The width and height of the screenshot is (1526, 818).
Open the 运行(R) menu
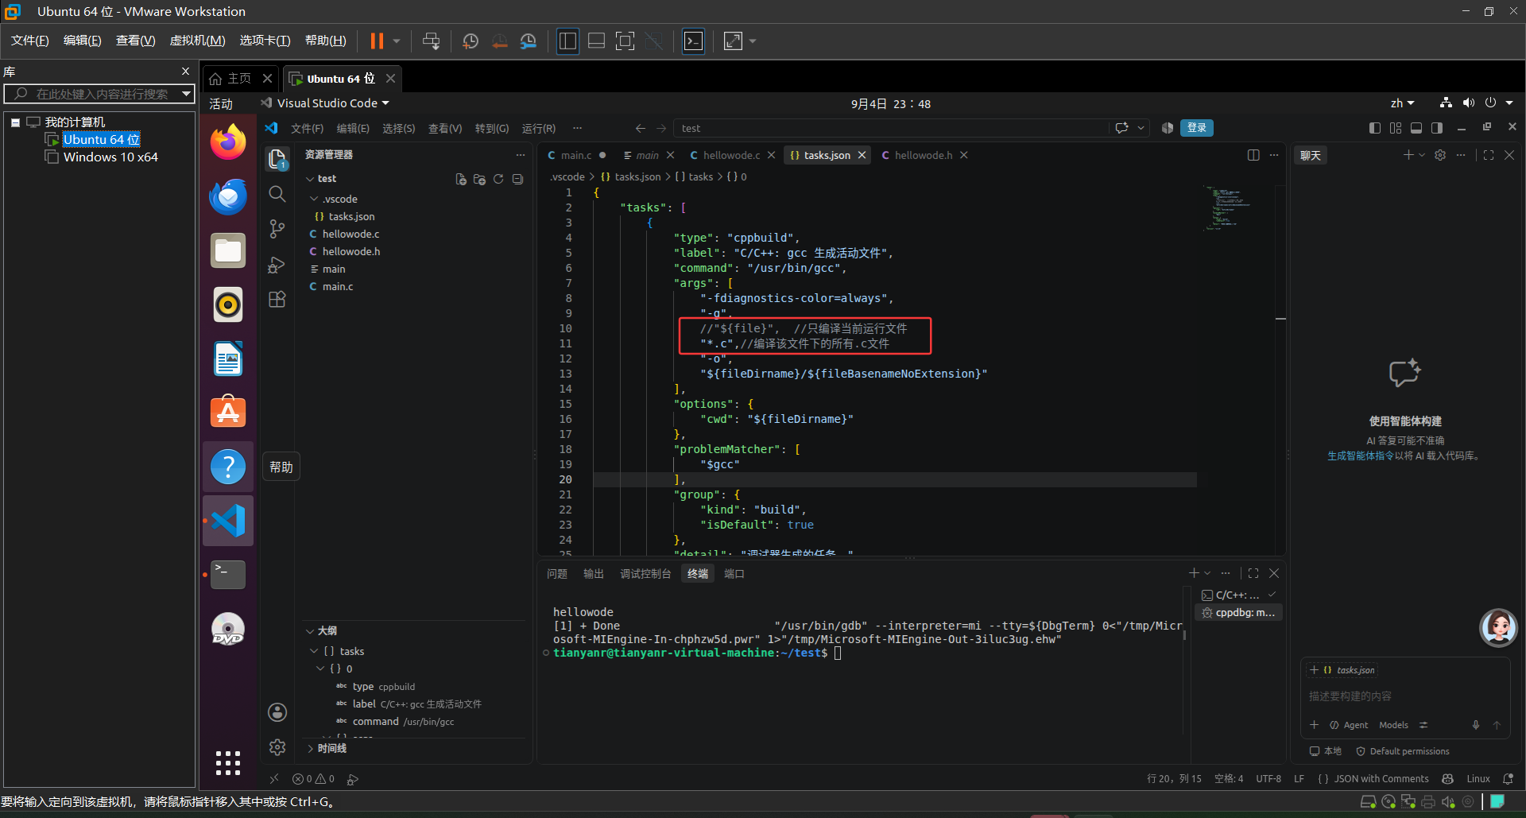click(x=538, y=128)
